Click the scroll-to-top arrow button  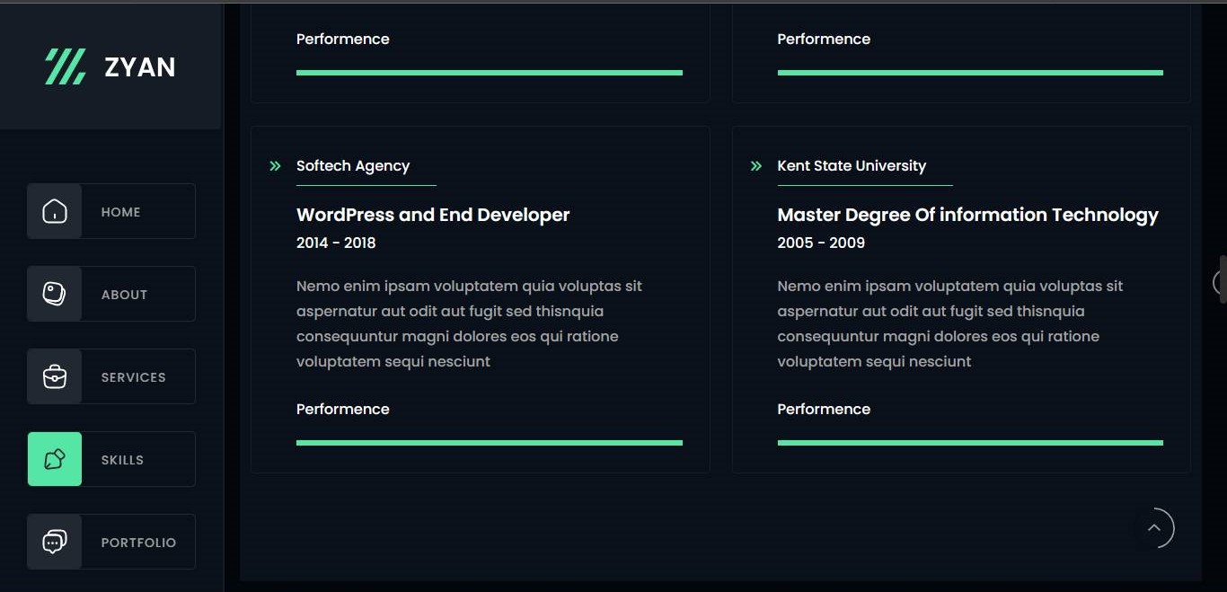pyautogui.click(x=1154, y=528)
